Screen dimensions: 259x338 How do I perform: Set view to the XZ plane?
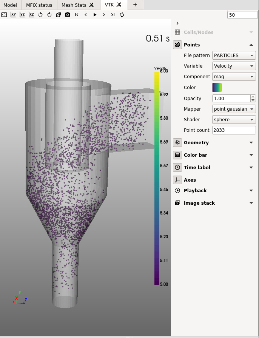click(x=31, y=15)
